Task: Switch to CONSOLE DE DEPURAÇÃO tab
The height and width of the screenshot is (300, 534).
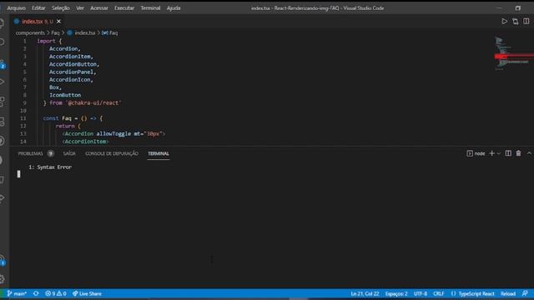Action: pyautogui.click(x=112, y=153)
